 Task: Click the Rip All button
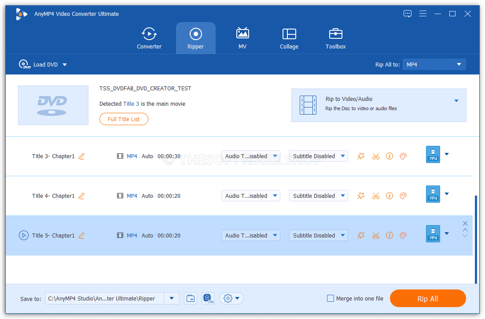coord(428,298)
